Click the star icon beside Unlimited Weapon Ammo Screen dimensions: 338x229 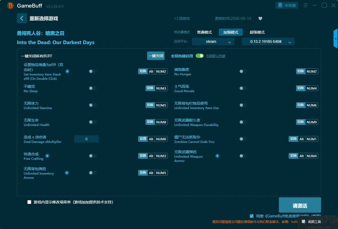217,156
